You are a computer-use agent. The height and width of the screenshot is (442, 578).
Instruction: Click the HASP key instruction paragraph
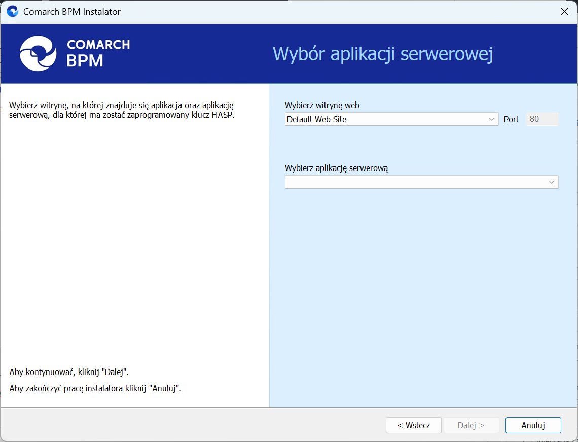click(122, 110)
